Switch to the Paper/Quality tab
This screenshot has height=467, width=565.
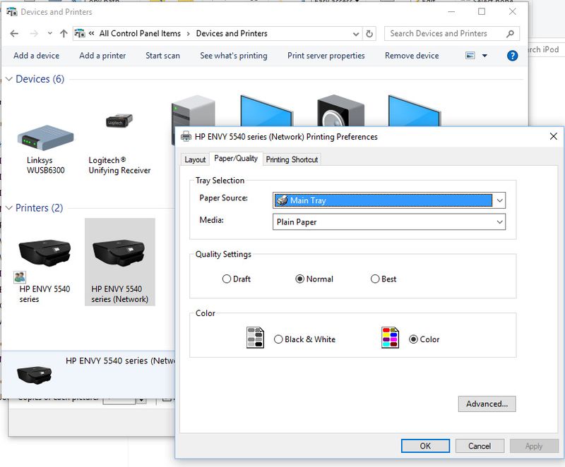(x=236, y=158)
